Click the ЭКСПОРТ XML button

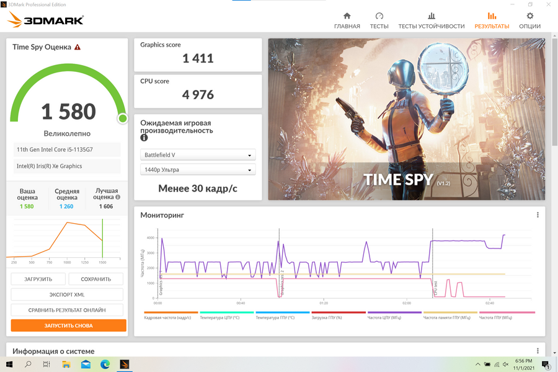tap(67, 294)
